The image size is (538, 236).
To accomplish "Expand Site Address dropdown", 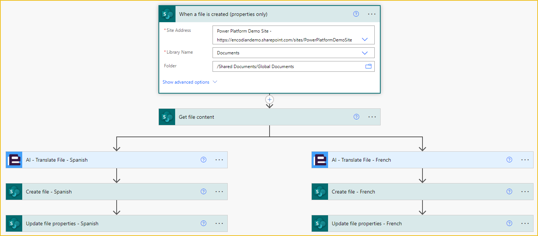I will [365, 40].
